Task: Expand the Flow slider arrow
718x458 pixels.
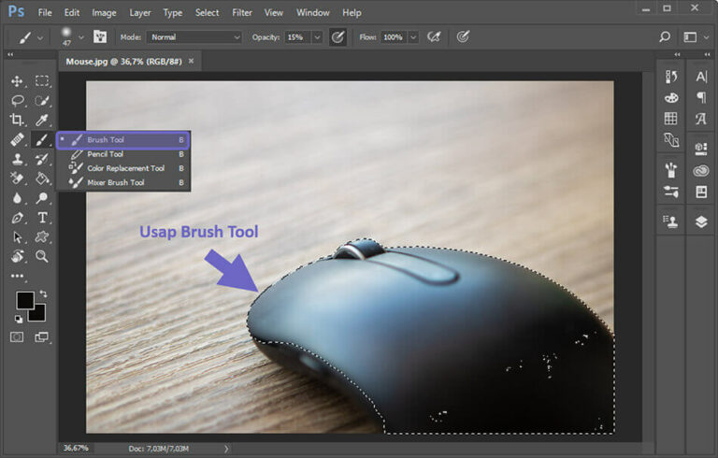Action: 413,37
